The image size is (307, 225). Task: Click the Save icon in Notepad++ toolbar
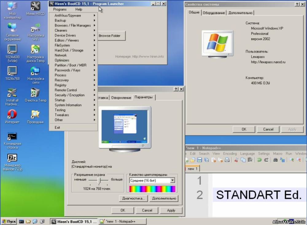[200, 160]
